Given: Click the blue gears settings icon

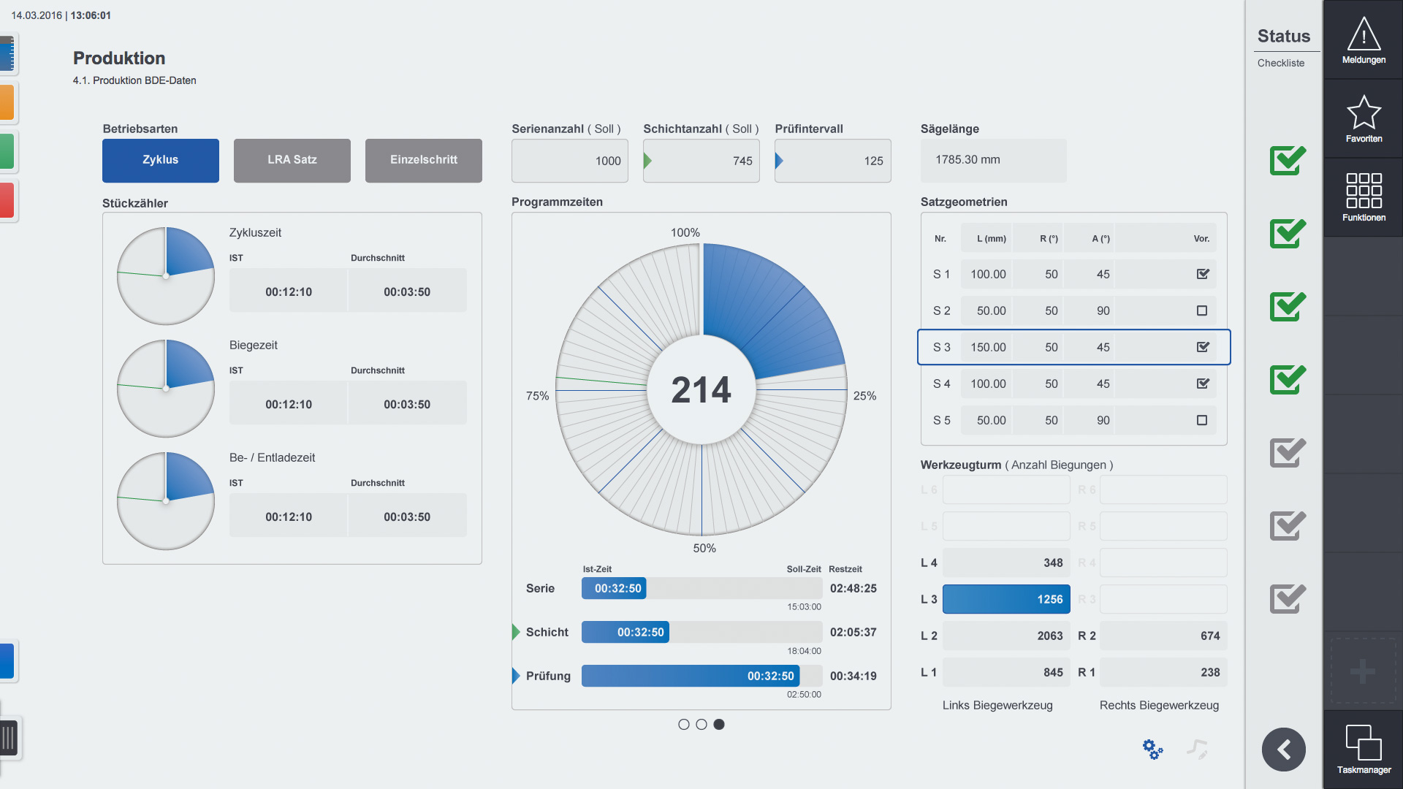Looking at the screenshot, I should click(x=1152, y=749).
